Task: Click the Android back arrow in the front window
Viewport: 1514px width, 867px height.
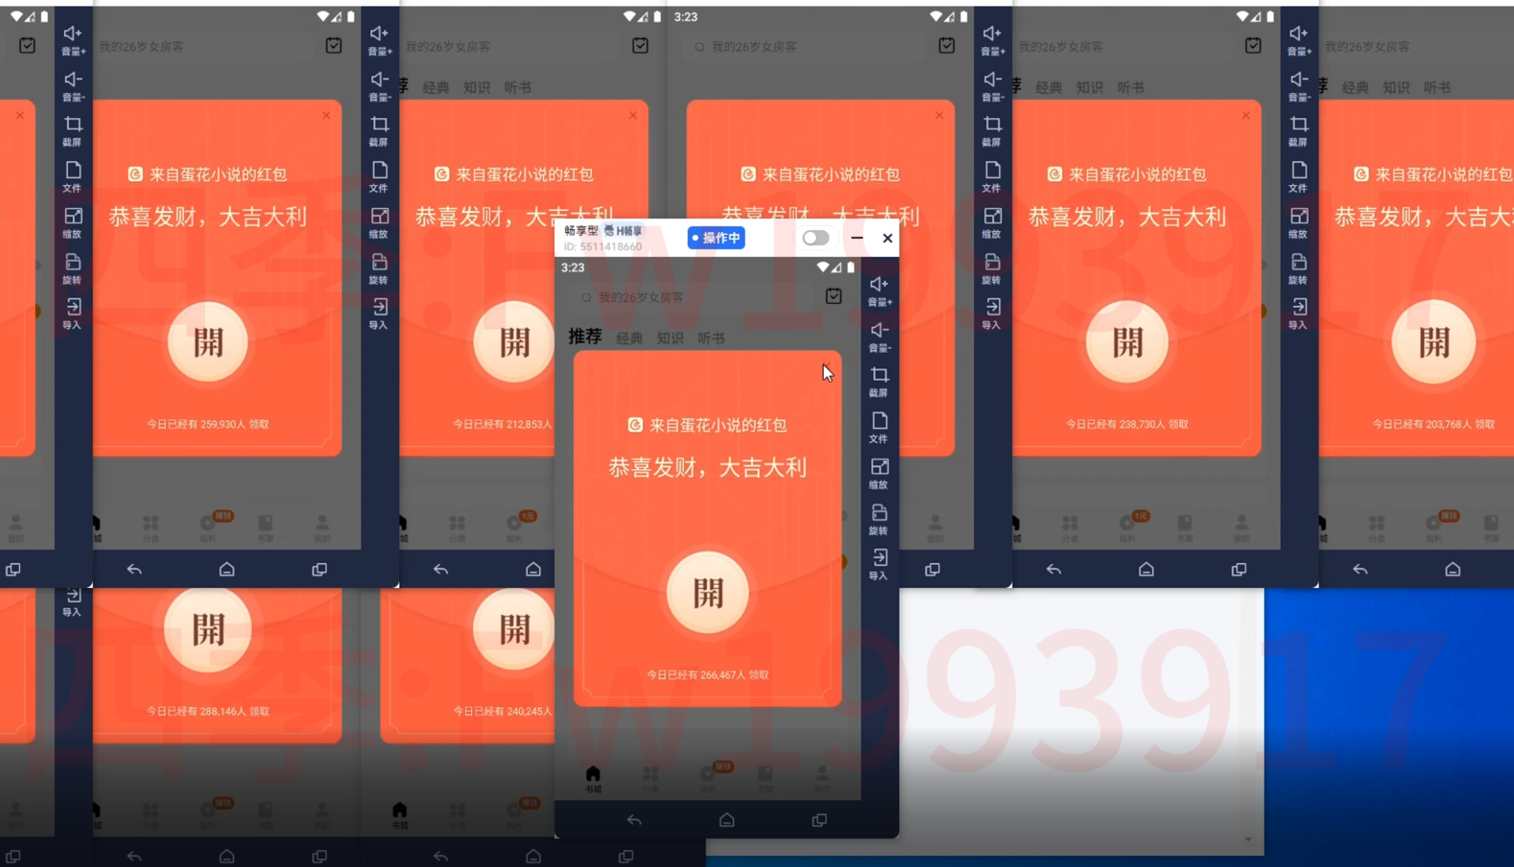Action: [634, 820]
